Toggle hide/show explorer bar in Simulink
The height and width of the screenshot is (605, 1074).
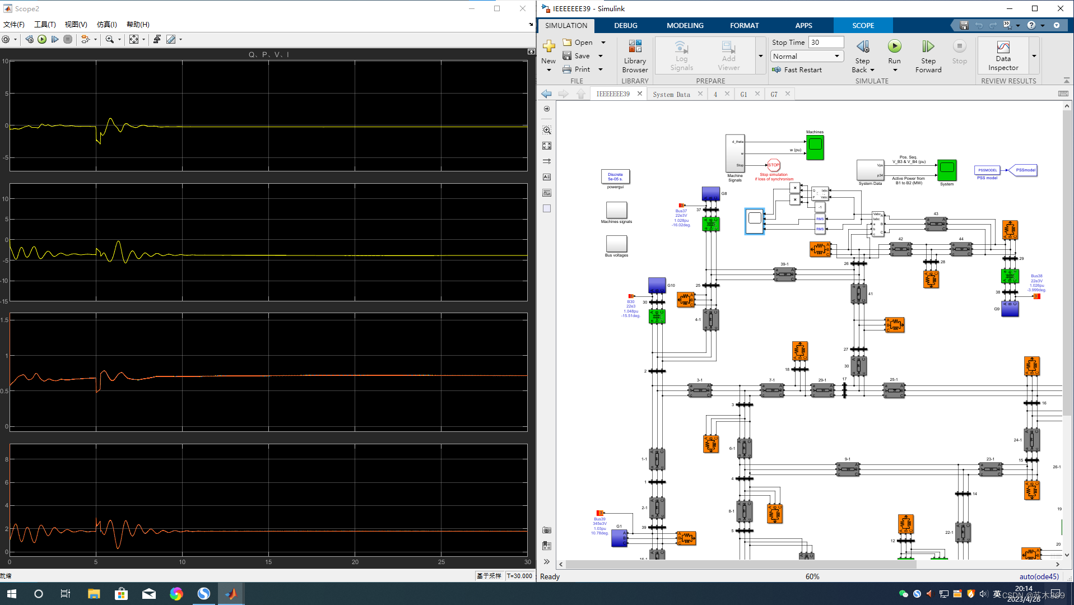(547, 109)
